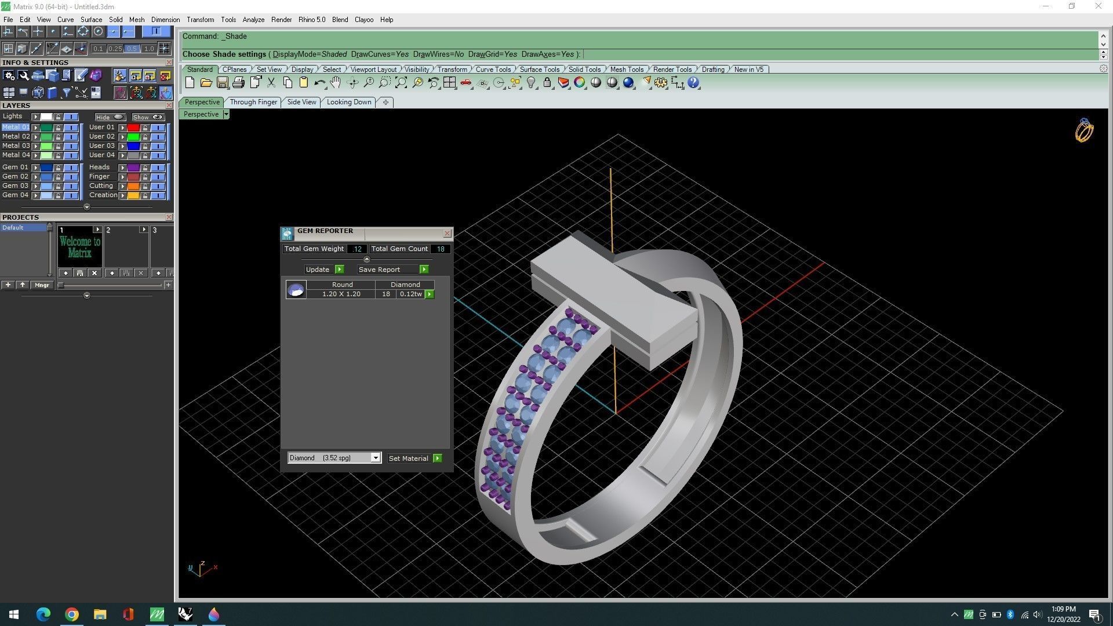Click the Mngr button in Projects
This screenshot has height=626, width=1113.
click(x=42, y=285)
